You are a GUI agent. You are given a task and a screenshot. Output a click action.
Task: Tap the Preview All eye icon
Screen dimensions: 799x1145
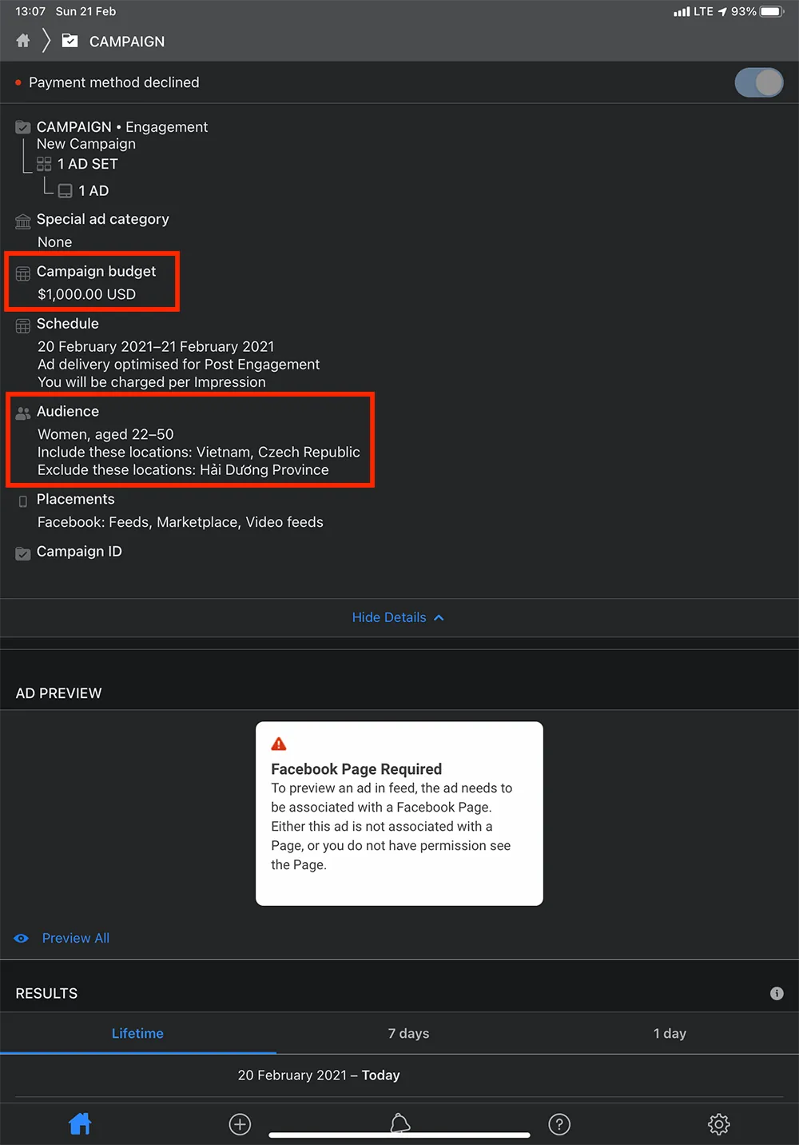(22, 939)
